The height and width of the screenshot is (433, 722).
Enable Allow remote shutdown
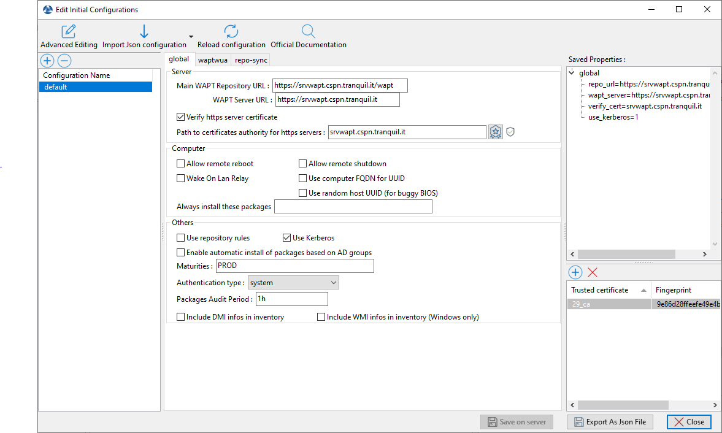point(302,163)
